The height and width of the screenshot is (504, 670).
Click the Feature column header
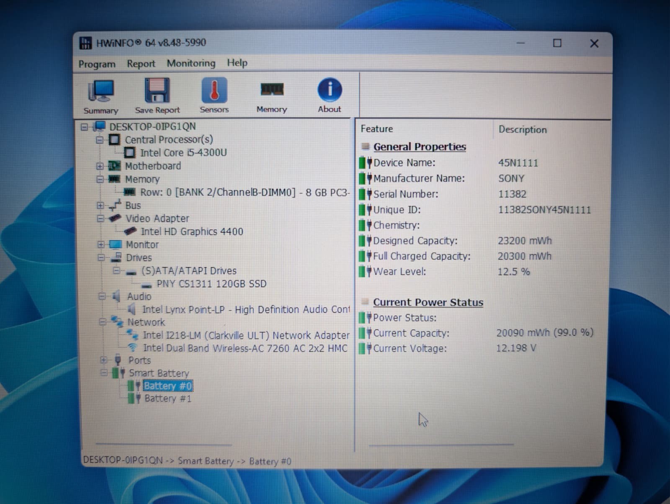(377, 129)
